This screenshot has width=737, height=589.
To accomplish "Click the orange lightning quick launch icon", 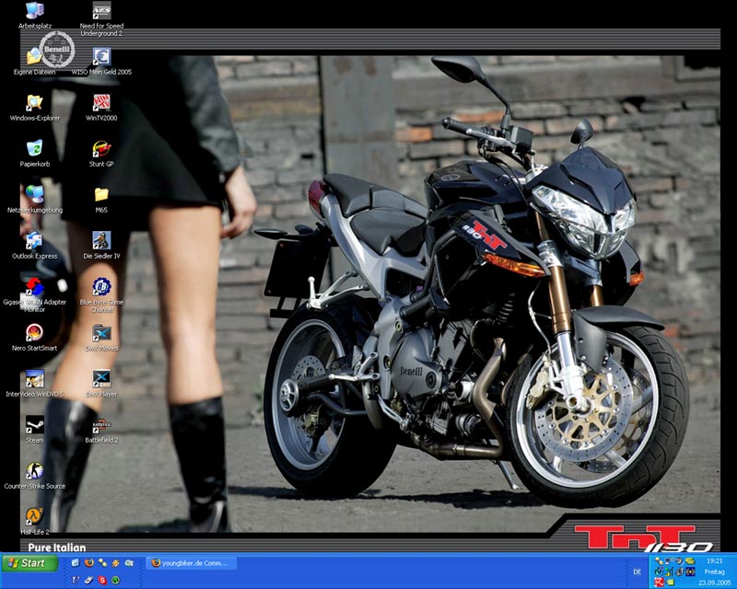I will pos(116,562).
